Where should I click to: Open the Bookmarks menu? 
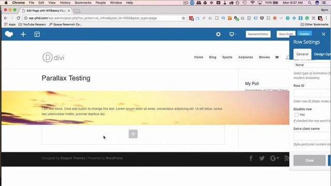[83, 3]
